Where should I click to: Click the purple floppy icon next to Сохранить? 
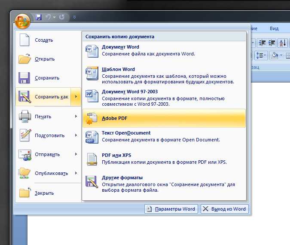click(x=24, y=78)
